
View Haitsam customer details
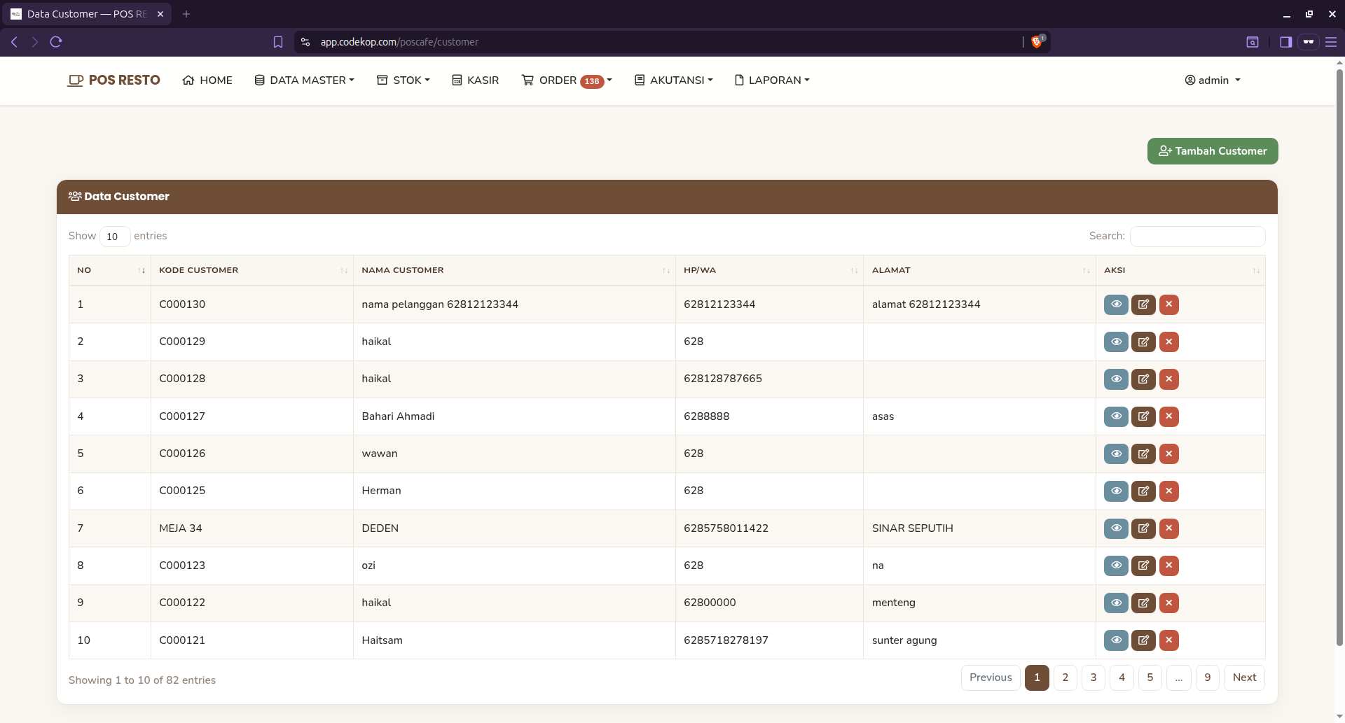1116,640
